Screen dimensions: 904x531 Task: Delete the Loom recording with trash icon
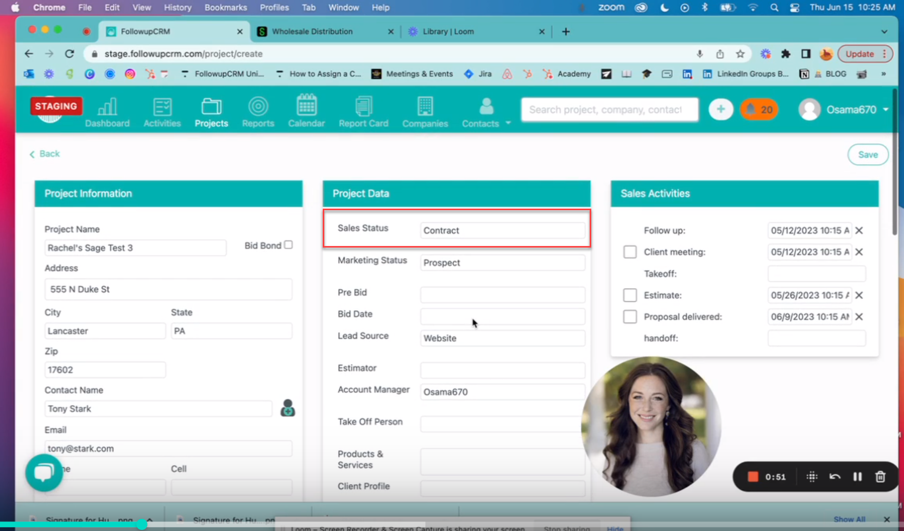coord(880,477)
